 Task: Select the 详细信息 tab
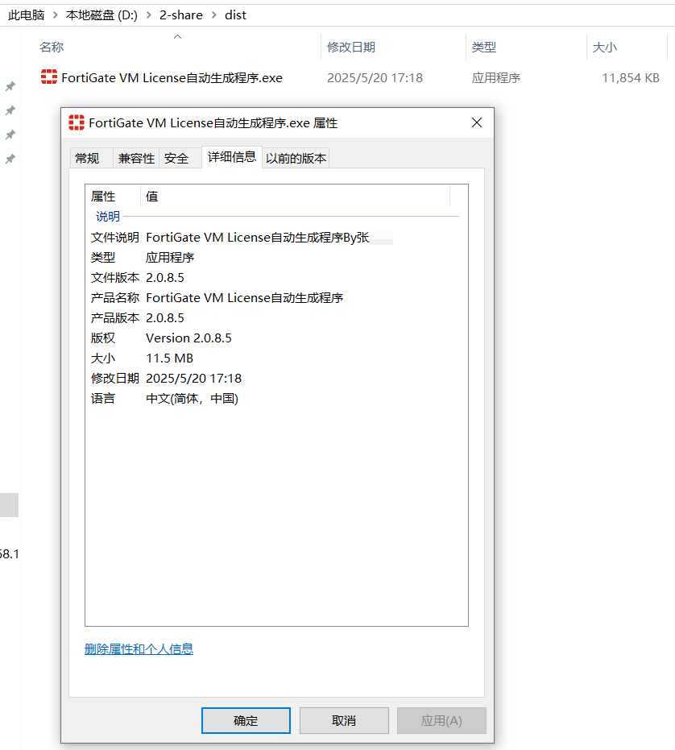(x=232, y=157)
